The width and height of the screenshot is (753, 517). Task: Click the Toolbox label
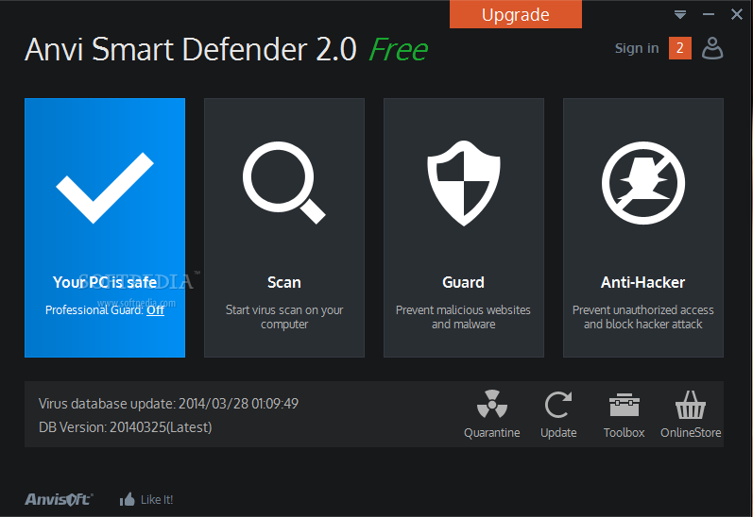click(x=624, y=433)
